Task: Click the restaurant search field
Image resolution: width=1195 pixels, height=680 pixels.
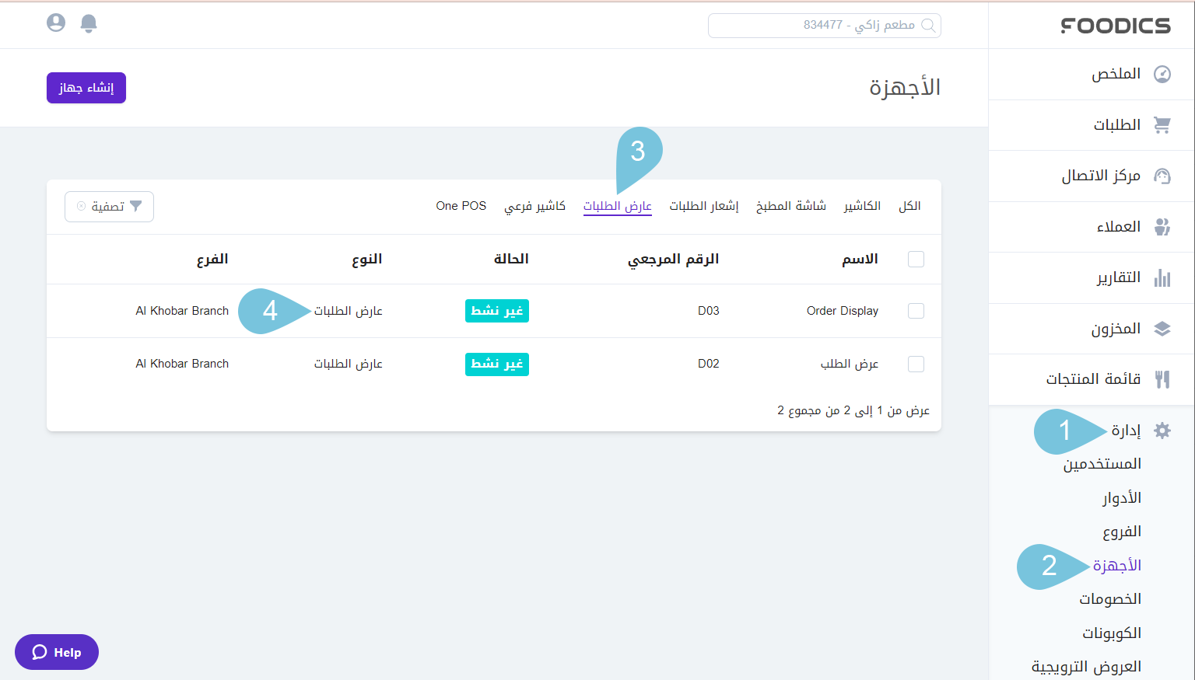Action: tap(825, 25)
